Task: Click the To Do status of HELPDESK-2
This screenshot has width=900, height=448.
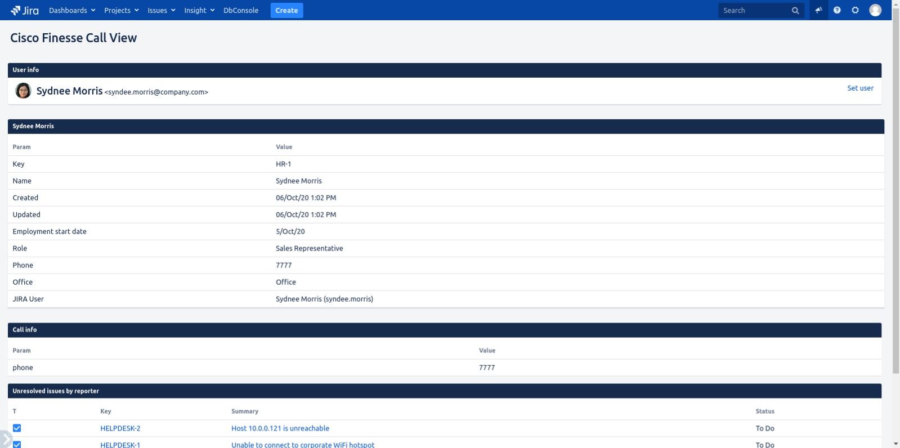Action: (765, 428)
